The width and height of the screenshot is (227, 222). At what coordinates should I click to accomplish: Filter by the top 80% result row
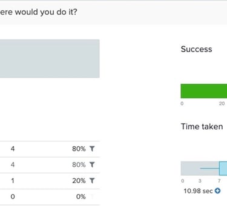pos(92,149)
